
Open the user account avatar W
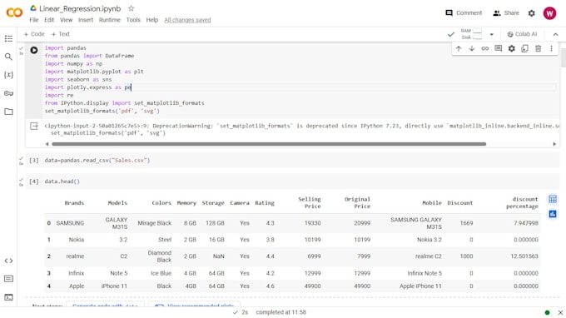549,13
